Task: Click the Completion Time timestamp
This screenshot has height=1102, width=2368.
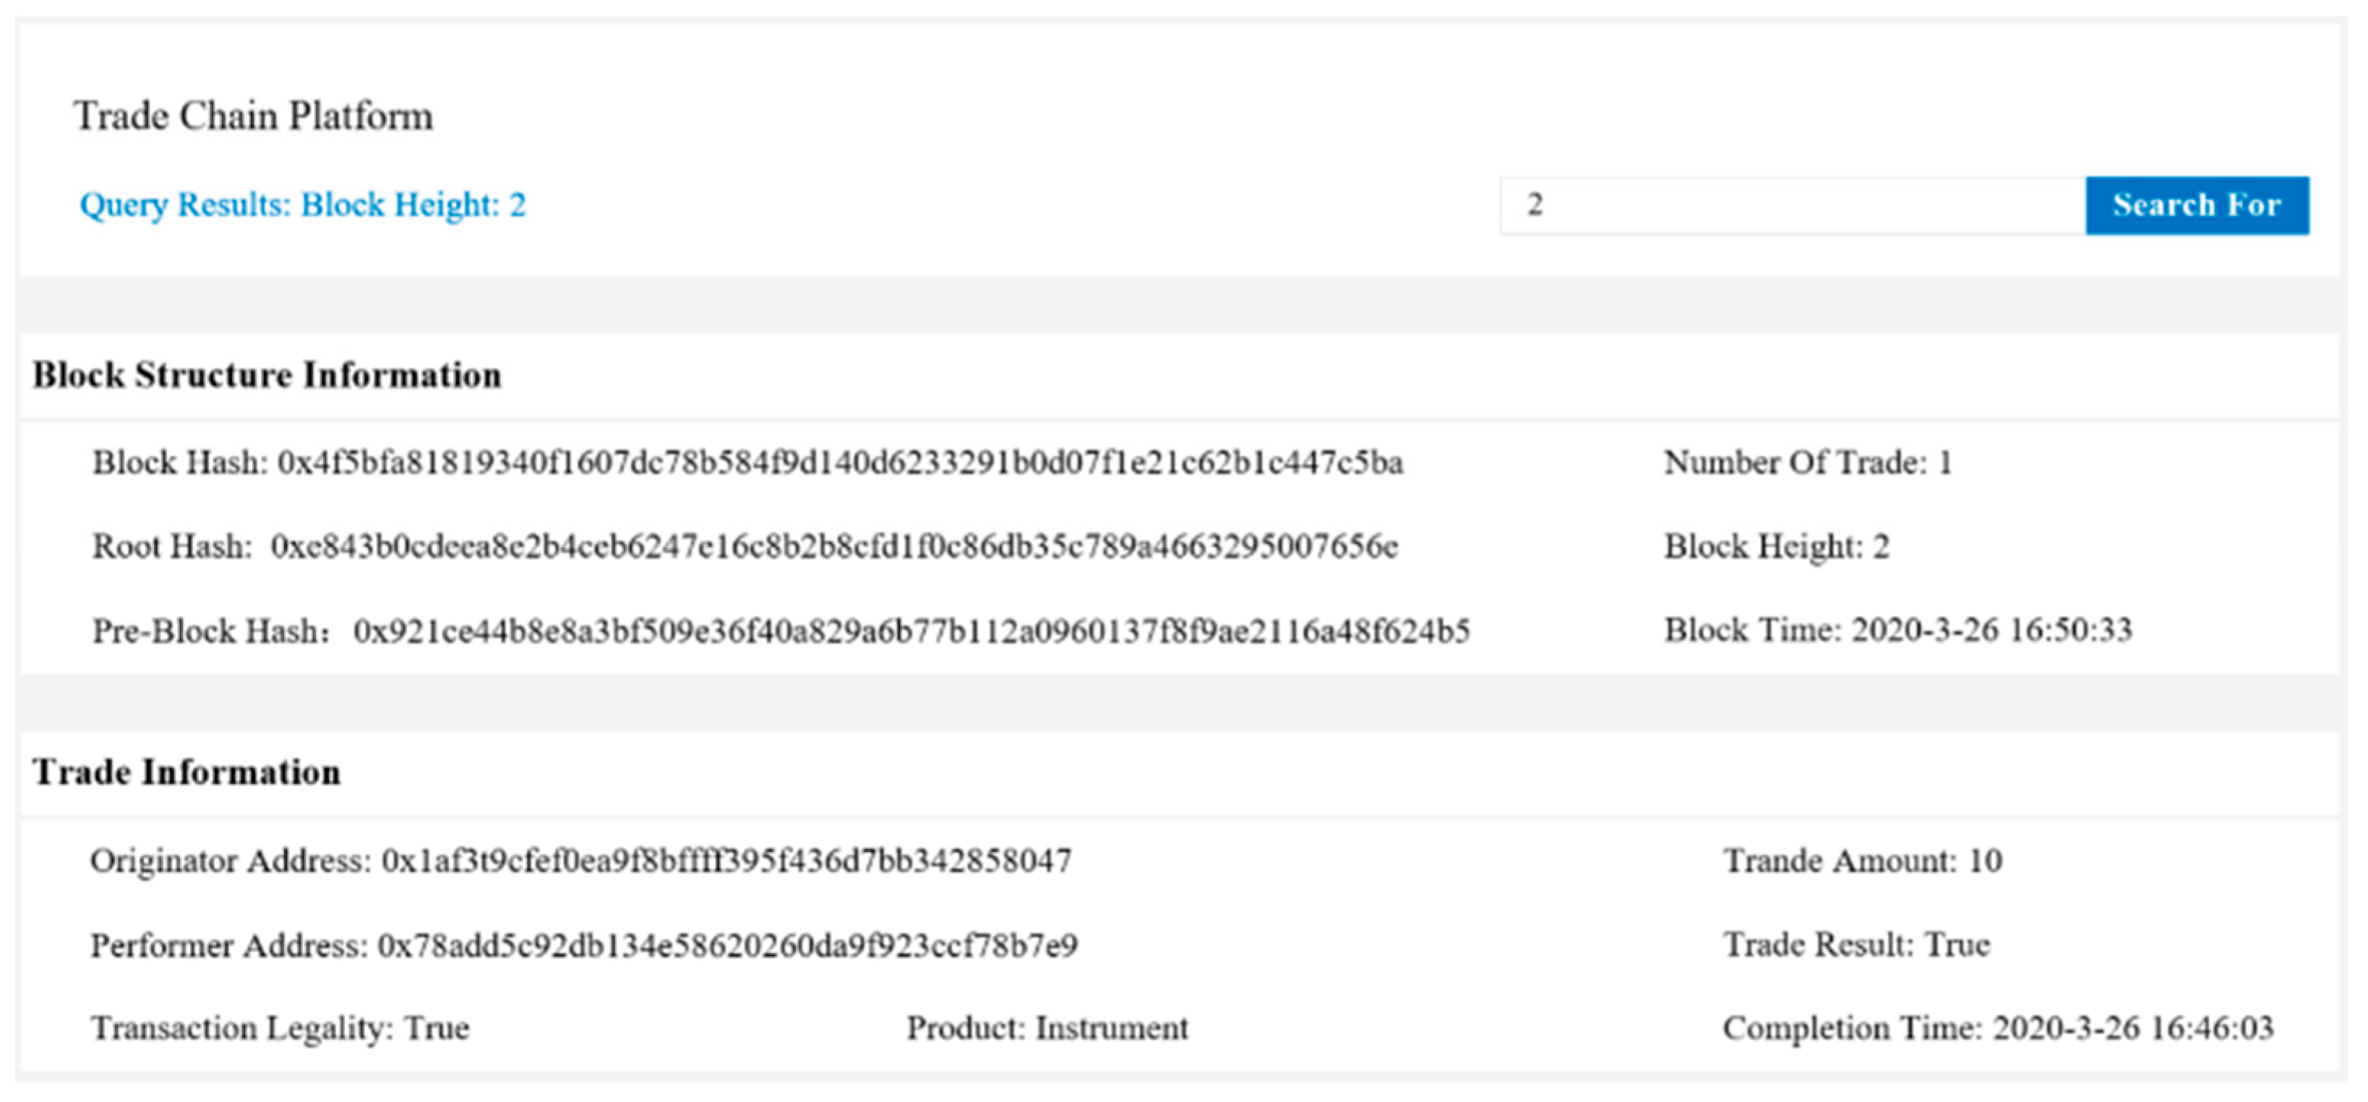Action: click(1997, 1028)
